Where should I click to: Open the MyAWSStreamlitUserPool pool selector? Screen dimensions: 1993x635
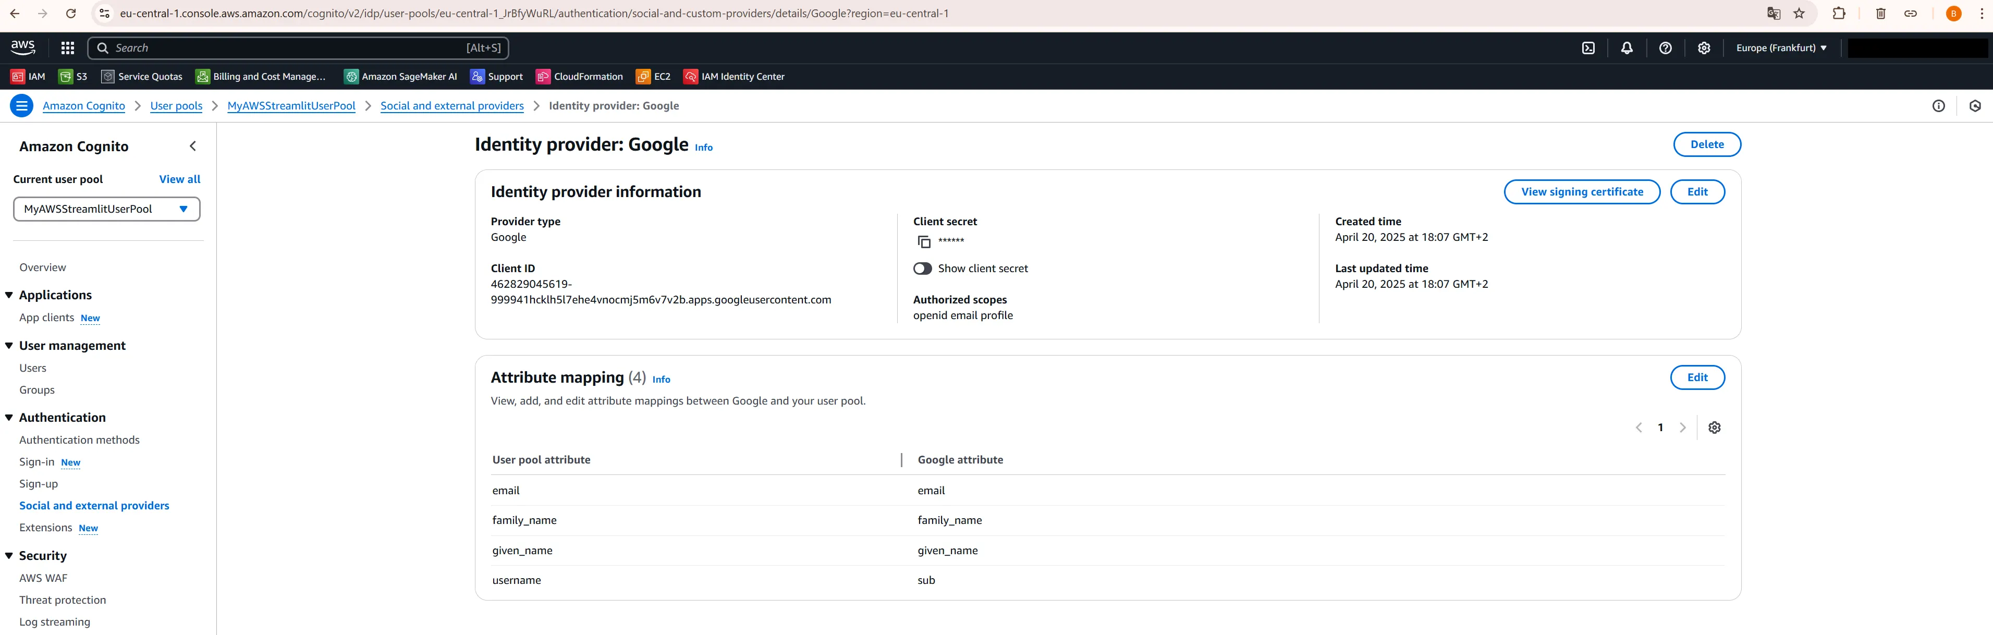click(x=106, y=209)
